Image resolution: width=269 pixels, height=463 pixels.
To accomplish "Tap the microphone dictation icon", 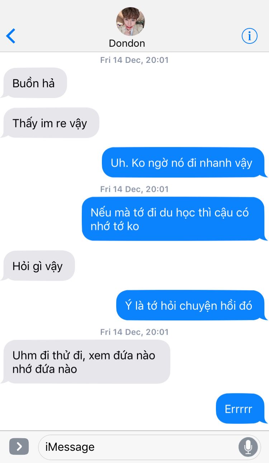I will point(248,447).
